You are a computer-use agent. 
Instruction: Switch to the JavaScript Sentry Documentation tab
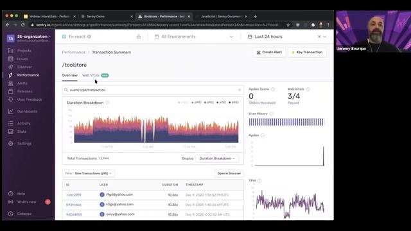pos(221,17)
